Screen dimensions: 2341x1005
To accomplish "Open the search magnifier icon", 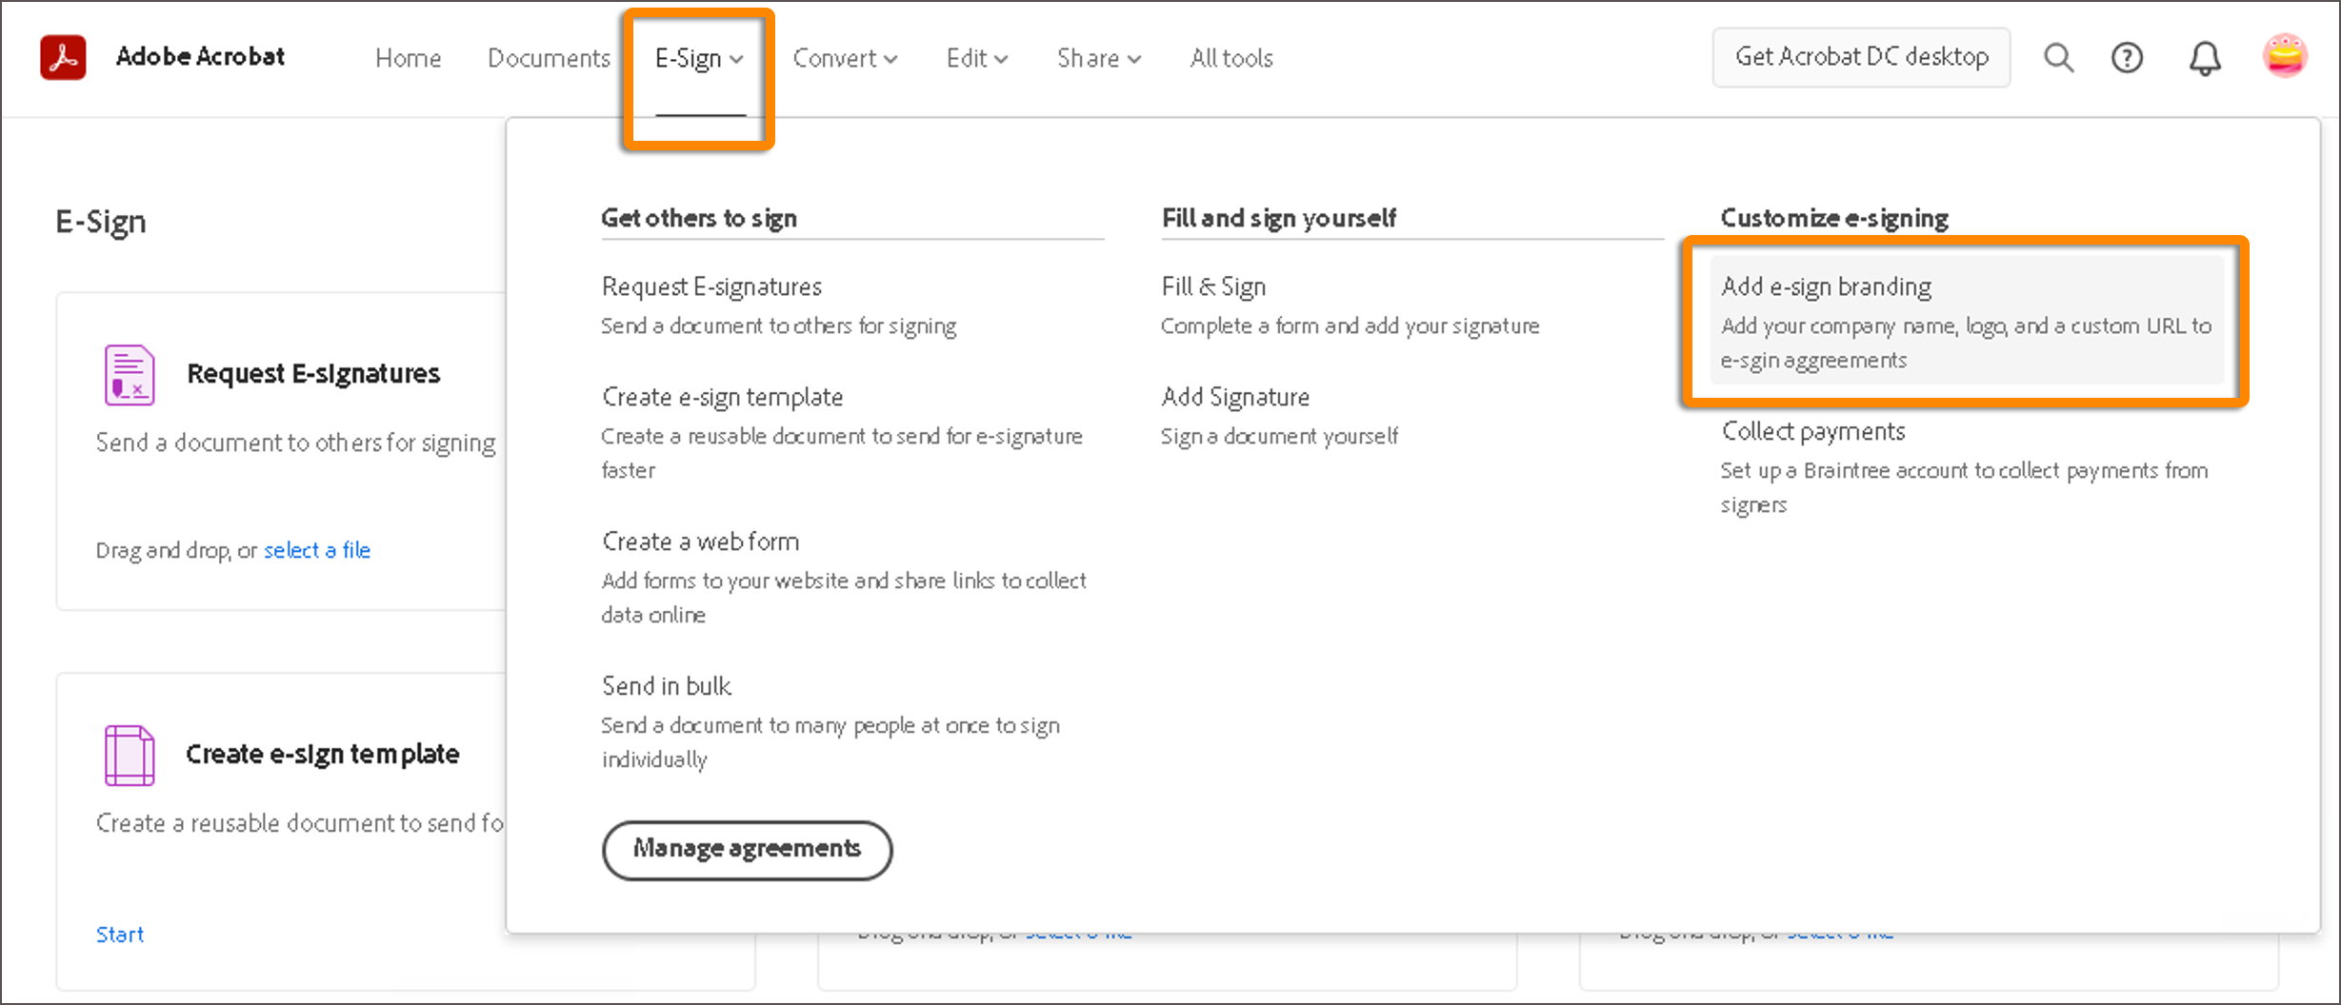I will pos(2058,58).
